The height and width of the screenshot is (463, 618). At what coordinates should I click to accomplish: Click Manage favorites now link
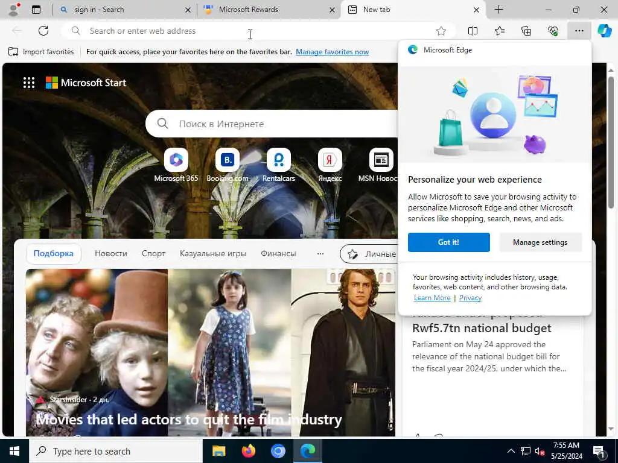pyautogui.click(x=332, y=52)
